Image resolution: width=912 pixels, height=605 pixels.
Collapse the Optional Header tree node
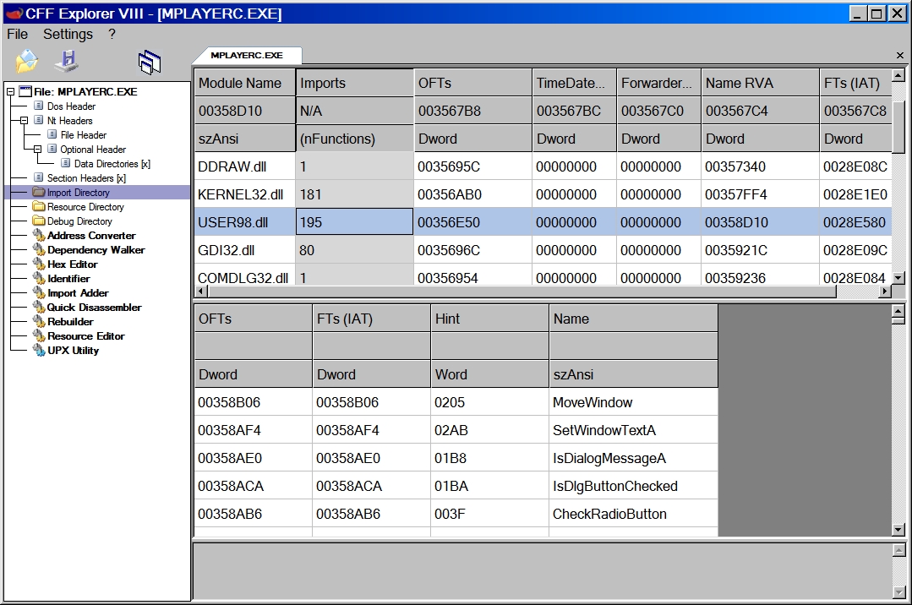pyautogui.click(x=37, y=150)
